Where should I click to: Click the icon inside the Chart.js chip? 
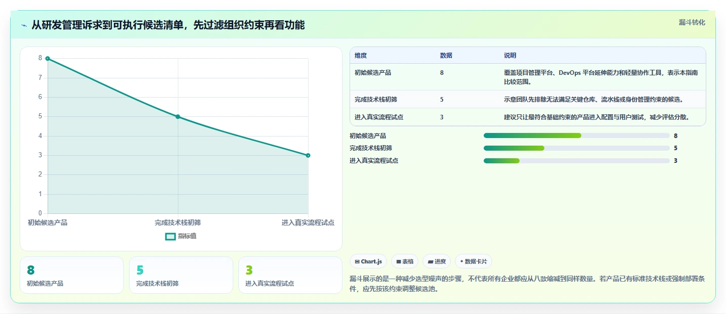pyautogui.click(x=357, y=262)
